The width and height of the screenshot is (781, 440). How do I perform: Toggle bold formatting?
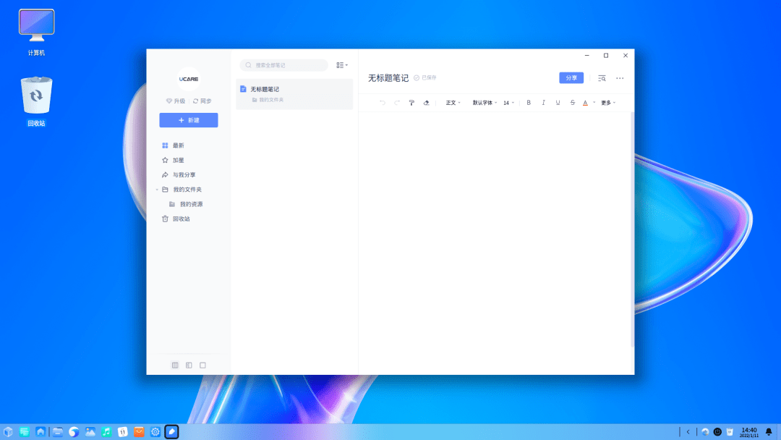pyautogui.click(x=529, y=103)
